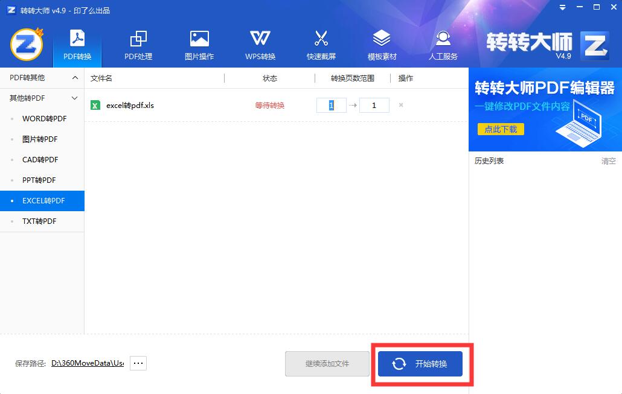Click the 等待转换 status text
The image size is (622, 394).
click(270, 106)
